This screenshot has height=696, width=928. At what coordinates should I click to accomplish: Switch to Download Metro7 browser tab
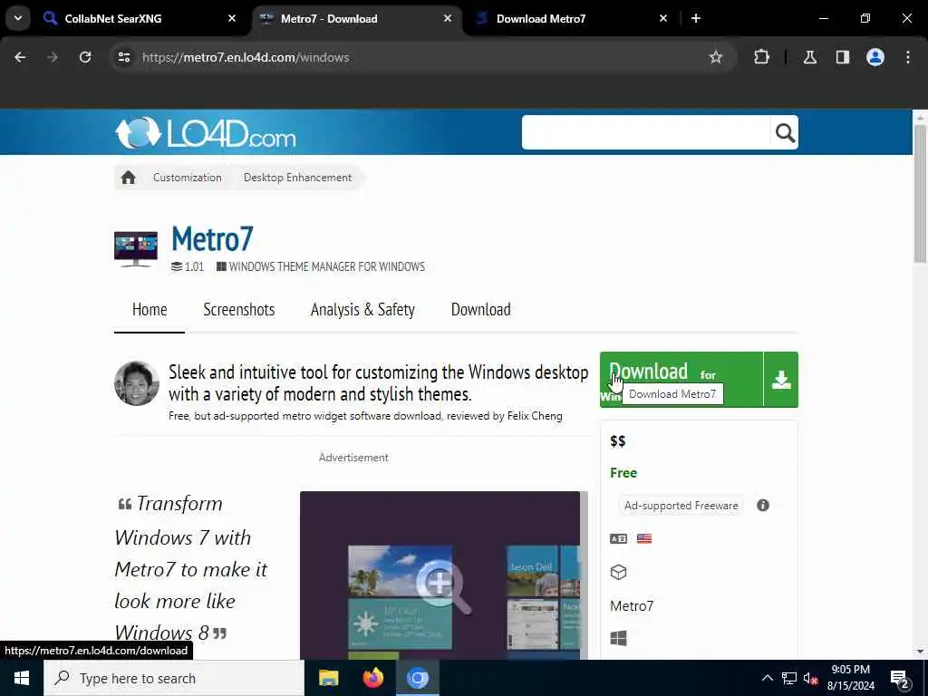click(572, 18)
